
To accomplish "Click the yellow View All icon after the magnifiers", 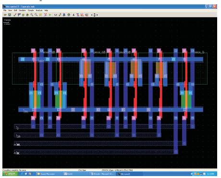I will tap(40, 15).
